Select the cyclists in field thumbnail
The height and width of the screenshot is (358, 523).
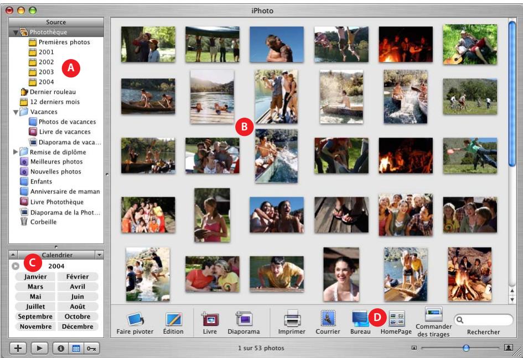point(470,97)
